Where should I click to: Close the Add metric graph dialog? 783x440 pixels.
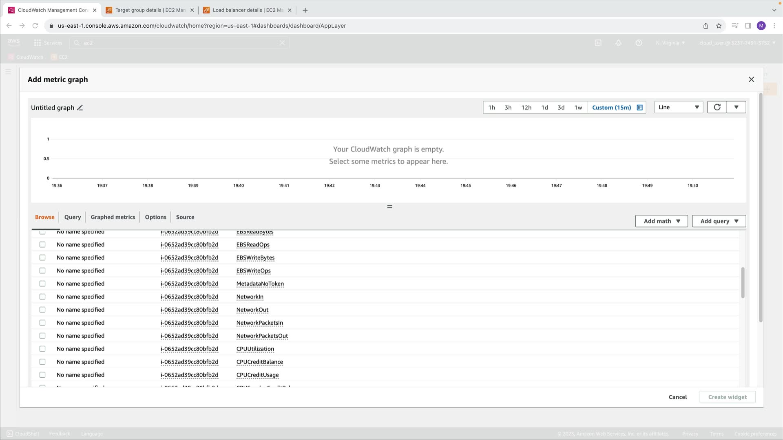751,79
